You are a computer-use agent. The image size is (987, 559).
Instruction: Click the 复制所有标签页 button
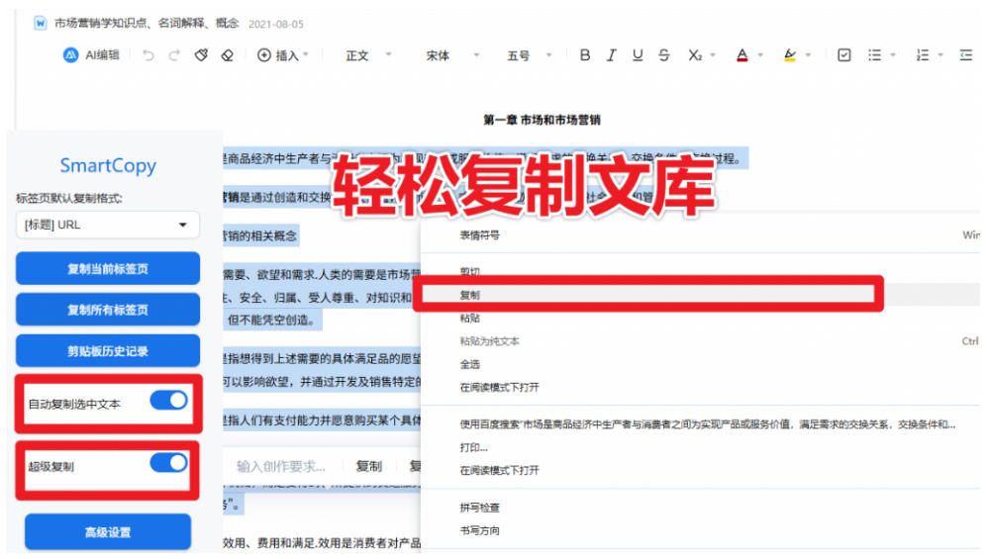click(108, 310)
